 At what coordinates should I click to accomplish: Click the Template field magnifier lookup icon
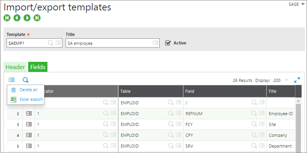(x=51, y=43)
